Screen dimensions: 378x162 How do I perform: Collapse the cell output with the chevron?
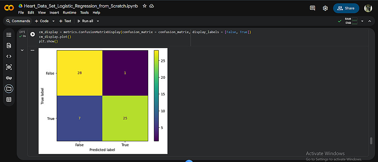(x=22, y=50)
